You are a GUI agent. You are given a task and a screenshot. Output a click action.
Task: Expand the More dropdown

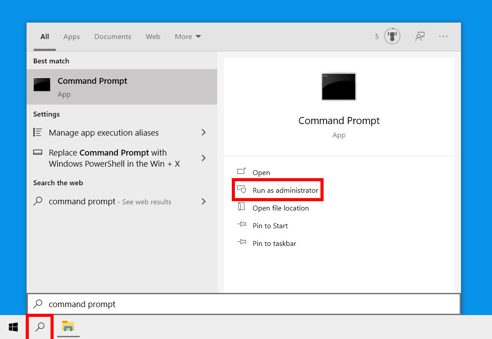coord(187,37)
